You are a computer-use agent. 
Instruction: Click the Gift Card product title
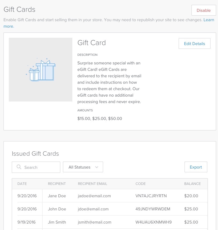92,43
